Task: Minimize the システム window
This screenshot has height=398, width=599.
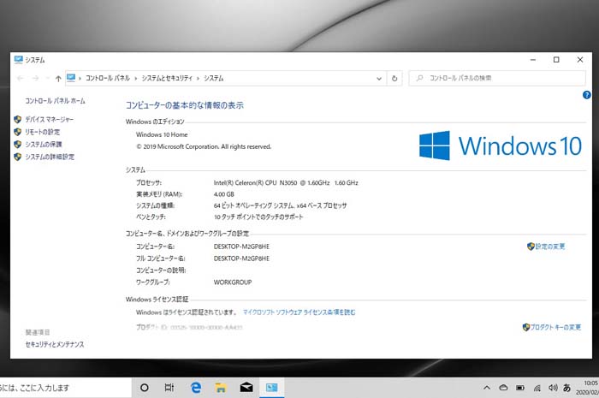Action: pyautogui.click(x=533, y=60)
